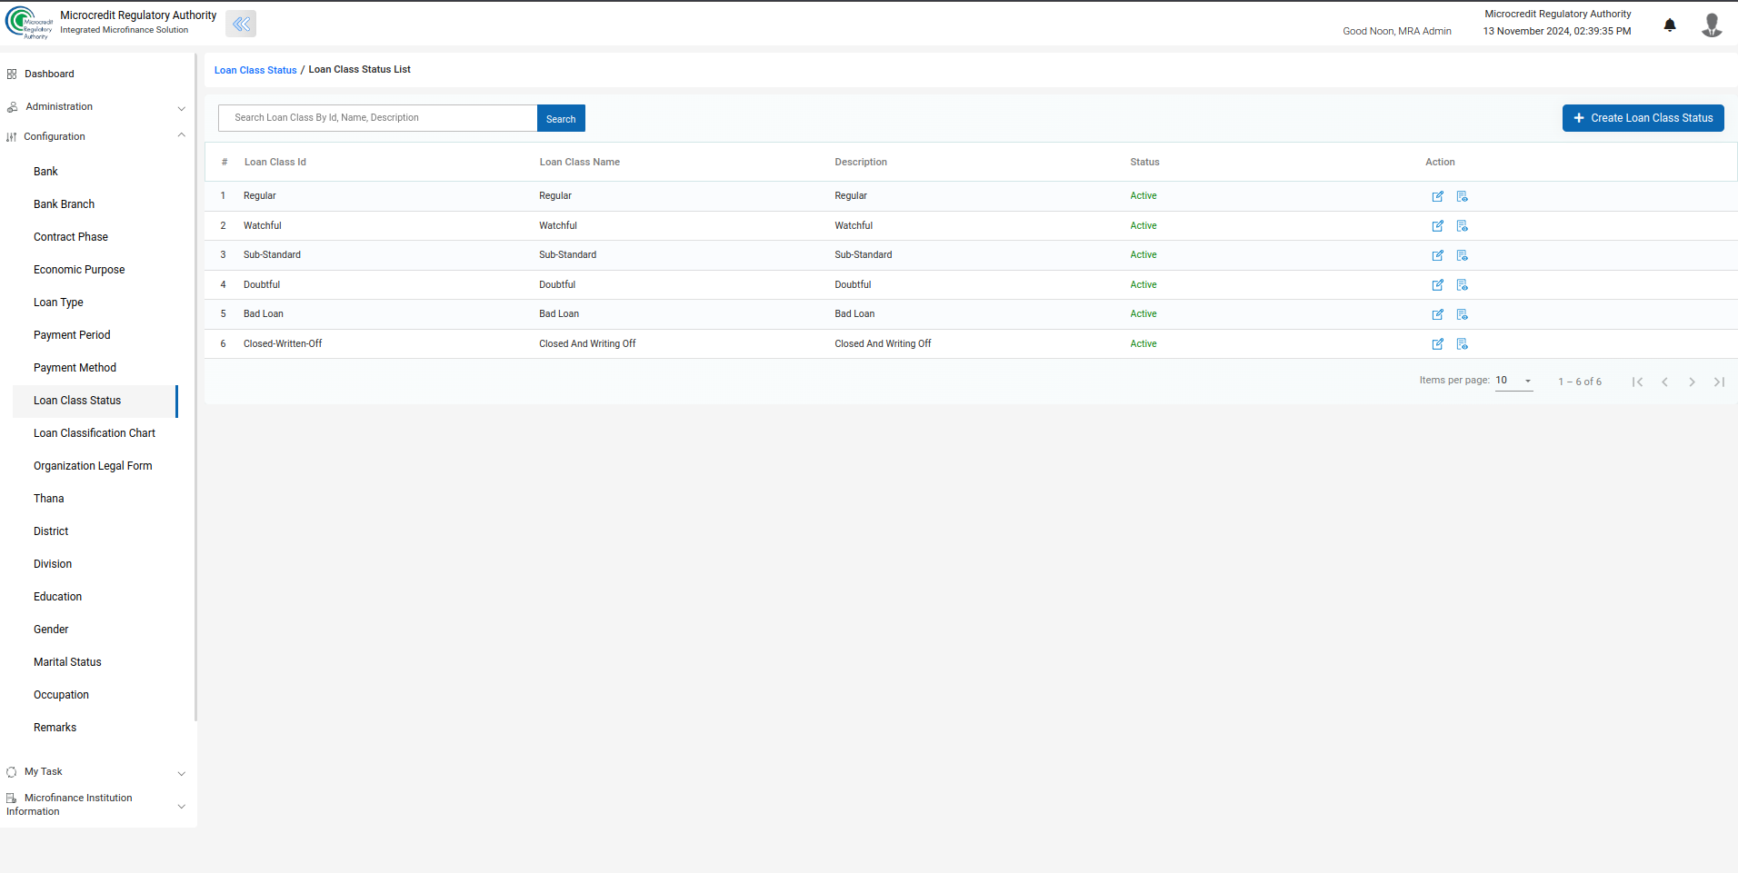The height and width of the screenshot is (873, 1738).
Task: Open items per page dropdown
Action: pyautogui.click(x=1514, y=381)
